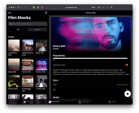Click the privacy shield icon
This screenshot has width=139, height=113.
click(99, 7)
